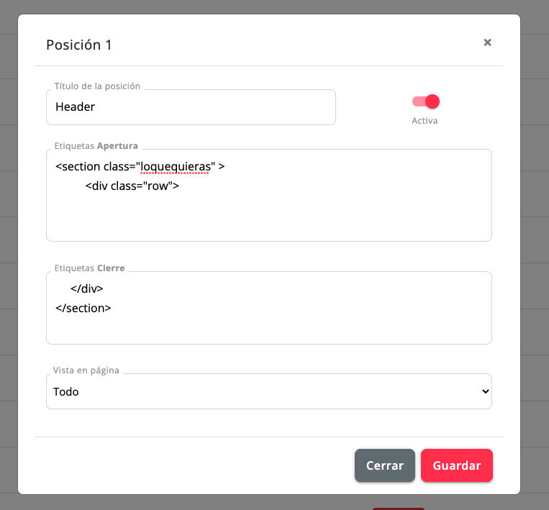Viewport: 549px width, 510px height.
Task: Click the Posición 1 dialog heading
Action: [79, 45]
